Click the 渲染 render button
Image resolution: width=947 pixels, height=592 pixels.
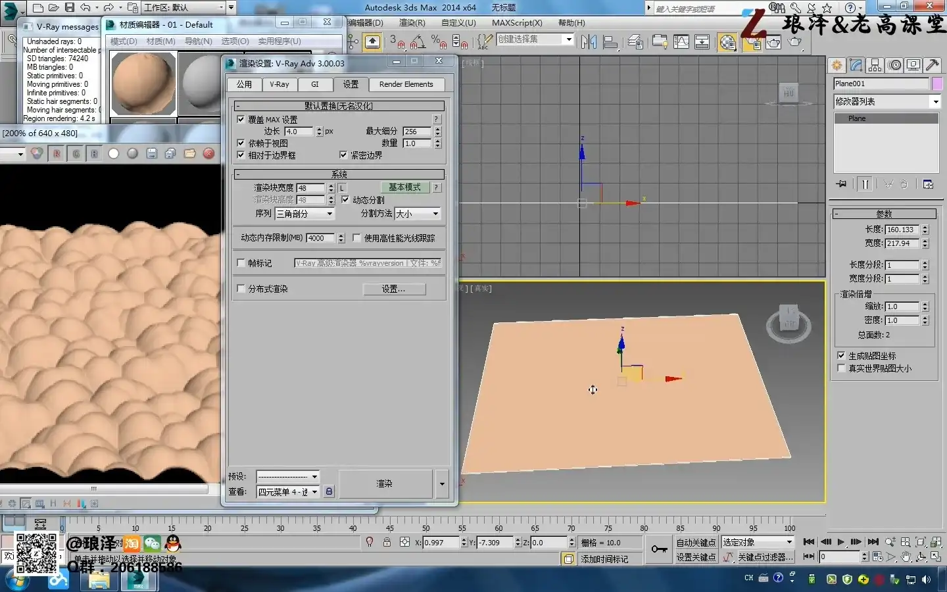click(x=385, y=483)
